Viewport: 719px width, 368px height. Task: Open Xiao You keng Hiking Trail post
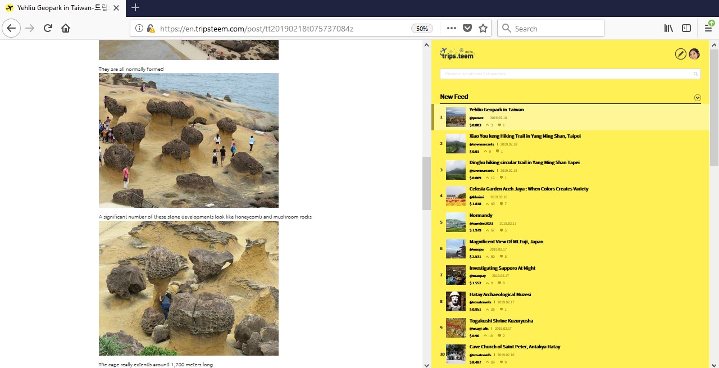(525, 136)
